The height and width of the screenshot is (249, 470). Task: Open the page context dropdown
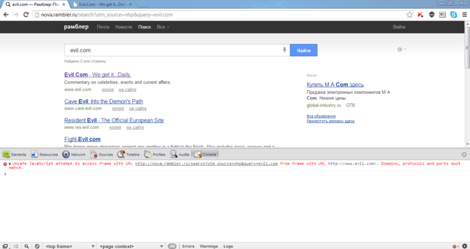(x=132, y=246)
